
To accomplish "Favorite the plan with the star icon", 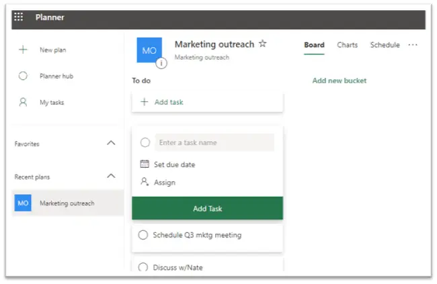I will (262, 44).
